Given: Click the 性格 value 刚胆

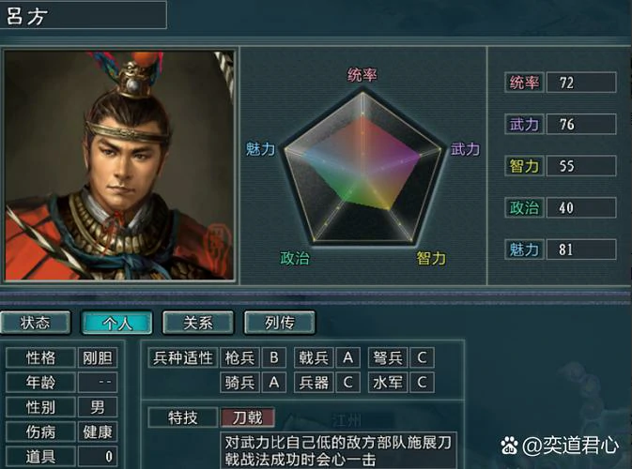Looking at the screenshot, I should click(x=98, y=357).
